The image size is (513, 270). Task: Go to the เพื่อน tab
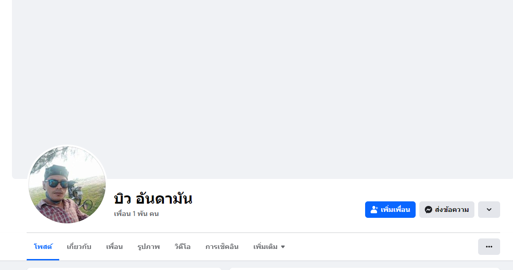click(x=114, y=247)
